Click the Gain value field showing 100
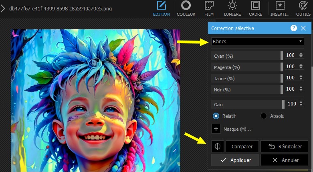Viewport: 313px width, 172px height. tap(292, 104)
